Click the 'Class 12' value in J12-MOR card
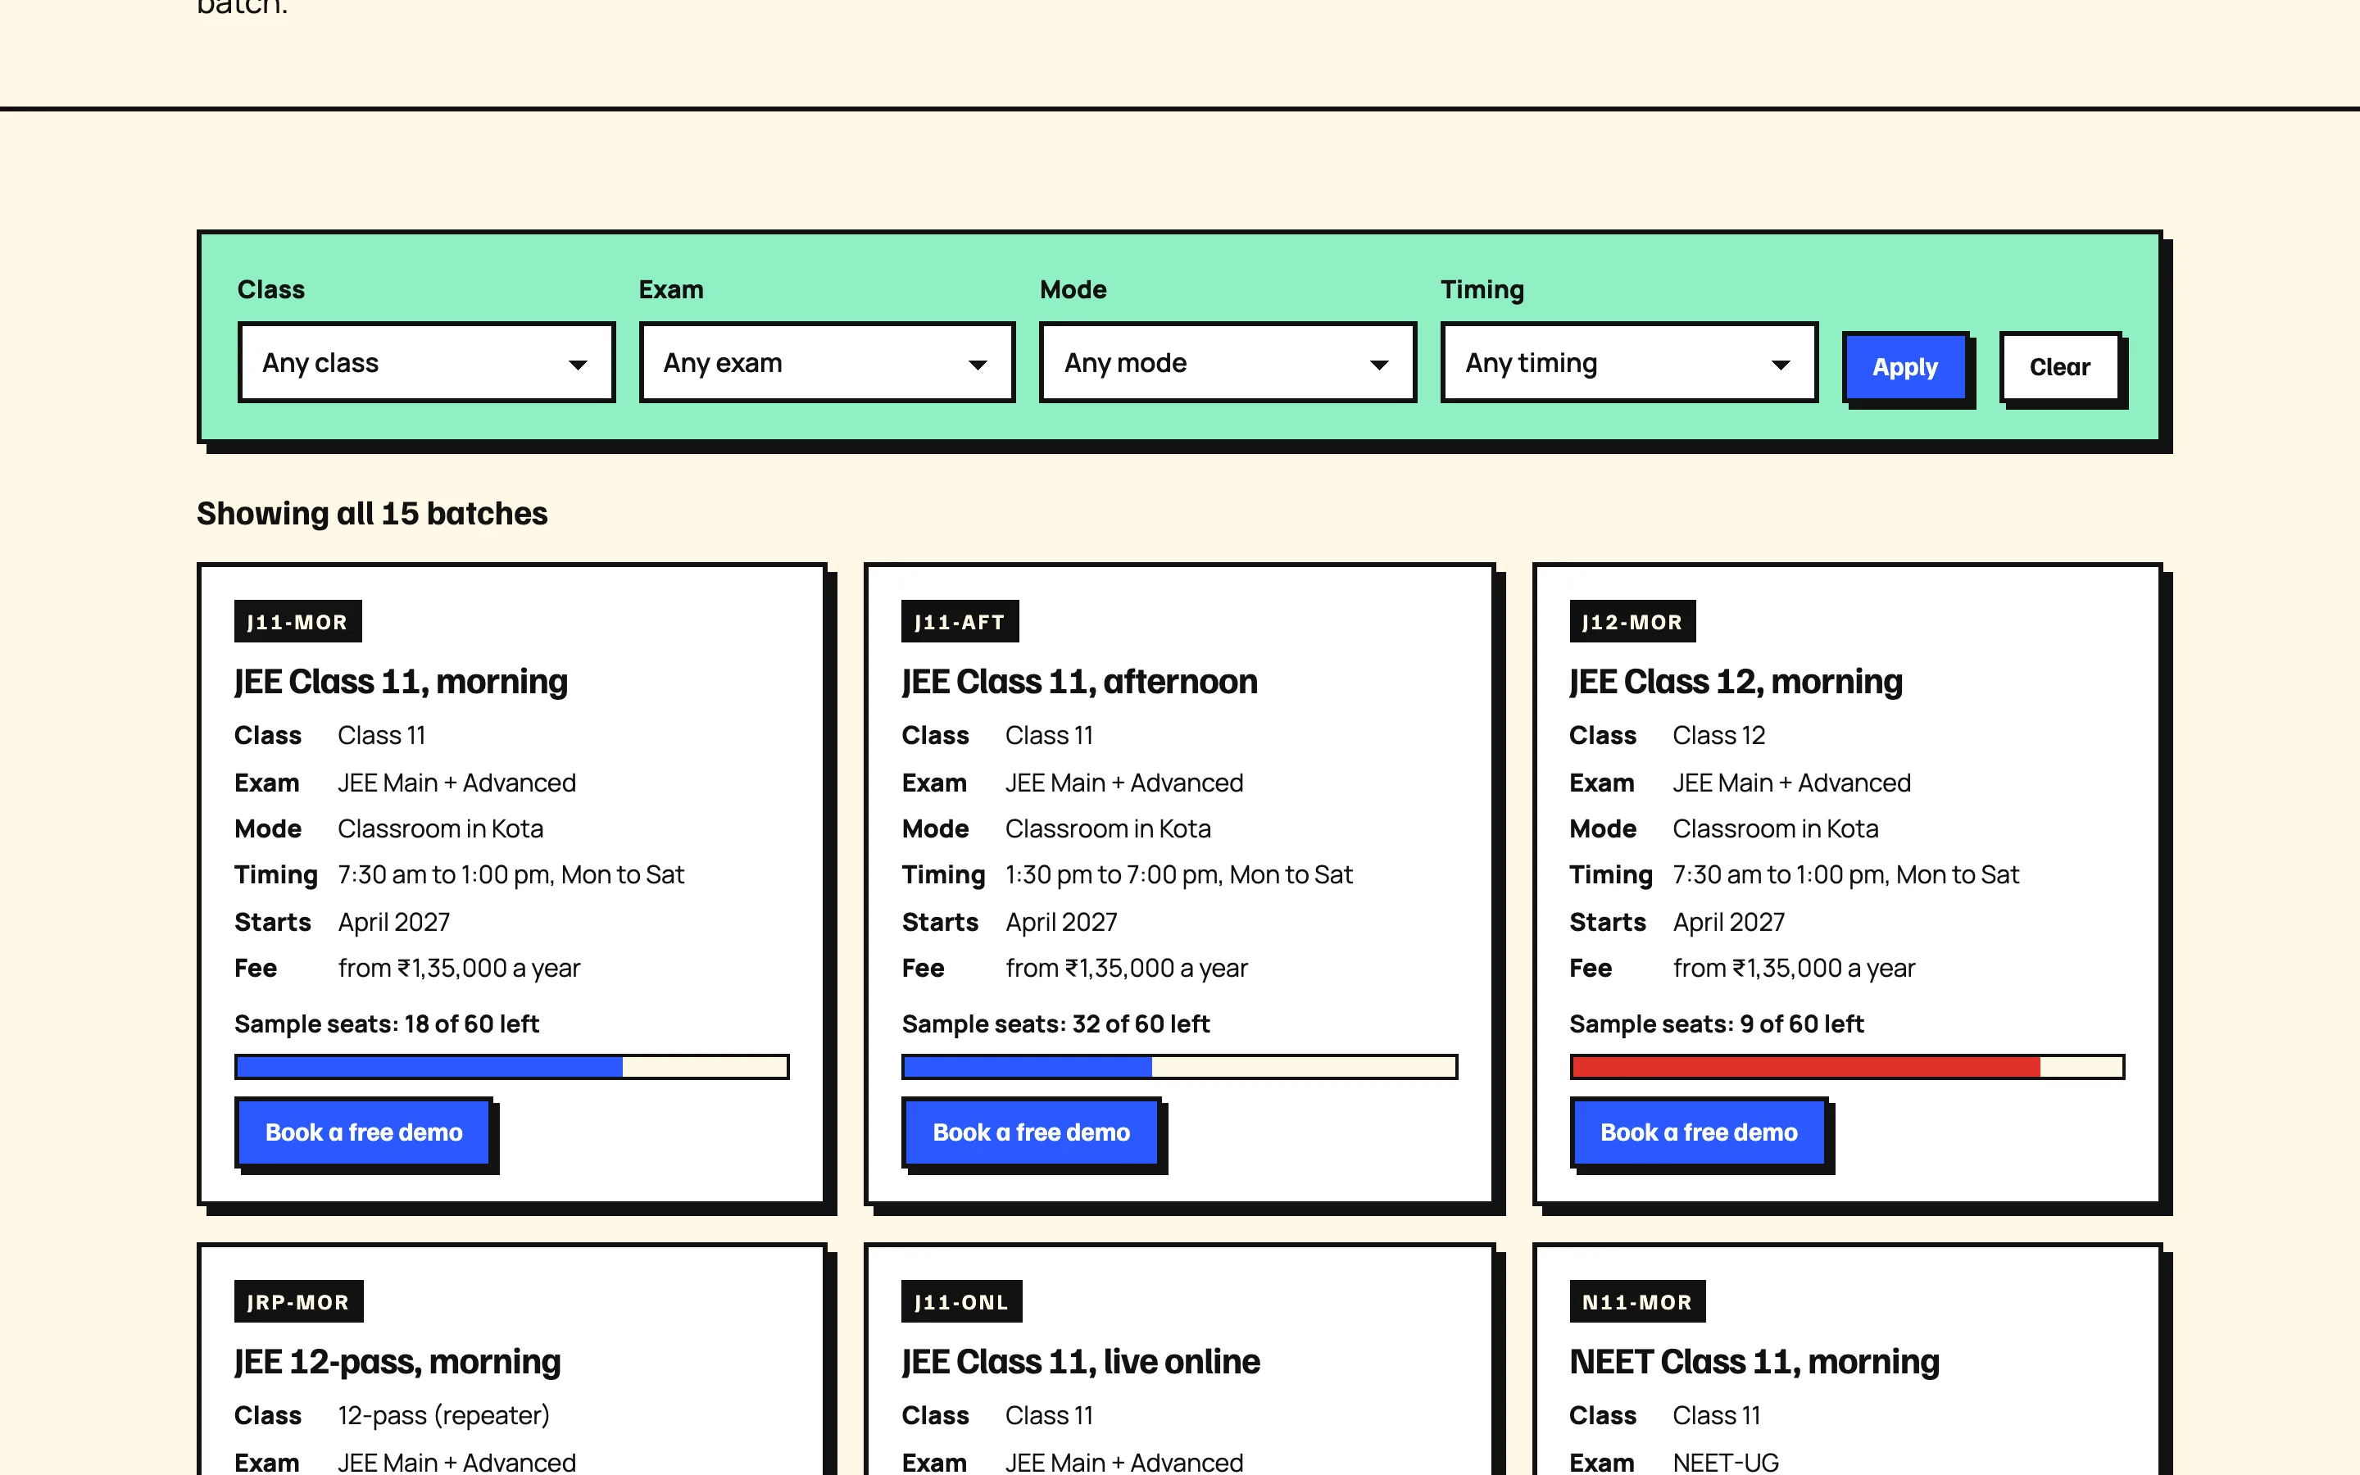The width and height of the screenshot is (2360, 1475). pyautogui.click(x=1719, y=734)
